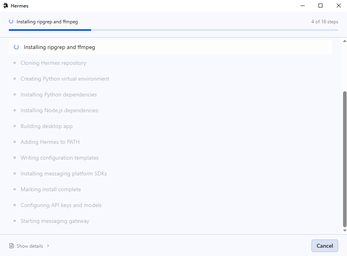Select 'Building desktop app' step

click(46, 126)
